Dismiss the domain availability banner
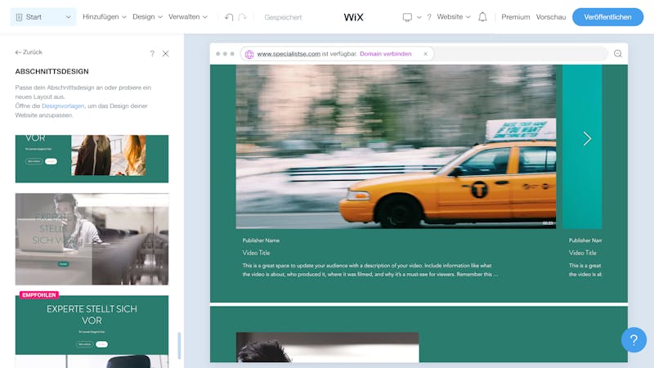This screenshot has width=654, height=368. pos(425,54)
